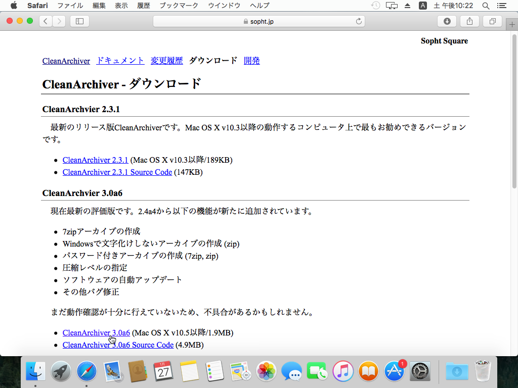Viewport: 518px width, 388px height.
Task: Open Downloads folder in the Dock
Action: [x=457, y=371]
